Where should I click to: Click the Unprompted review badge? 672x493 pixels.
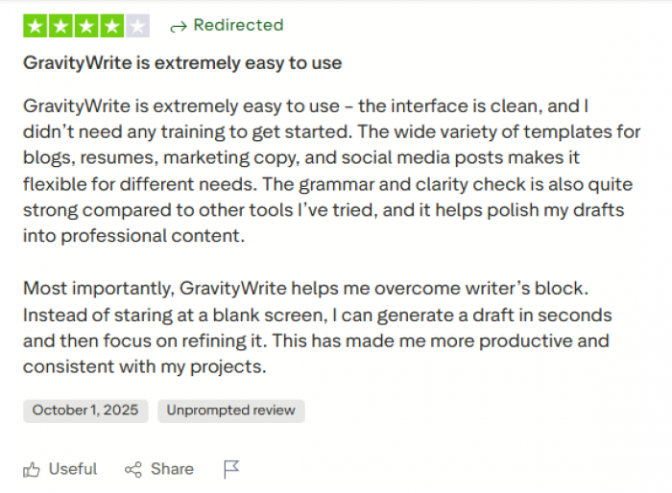[x=230, y=411]
